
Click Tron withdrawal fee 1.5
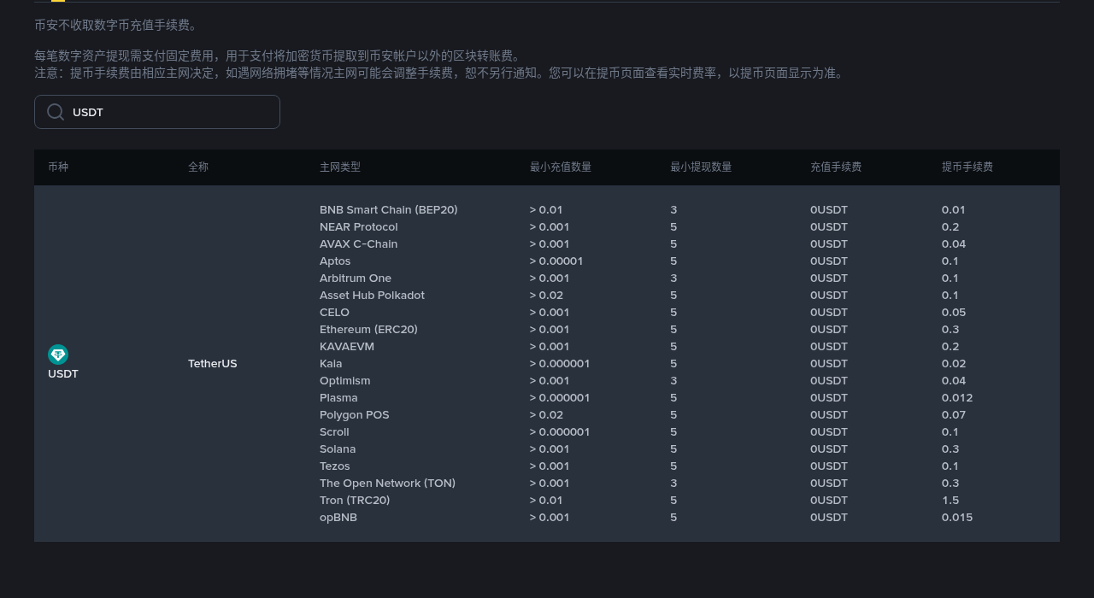pos(950,501)
